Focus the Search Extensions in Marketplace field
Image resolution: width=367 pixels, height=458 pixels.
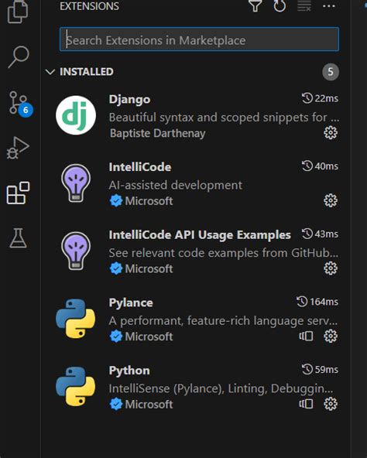tap(199, 39)
